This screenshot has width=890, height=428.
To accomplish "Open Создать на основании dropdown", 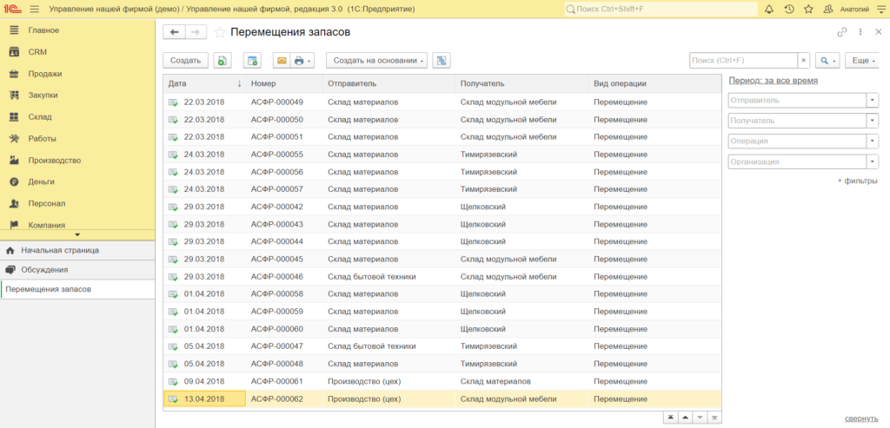I will [x=377, y=61].
